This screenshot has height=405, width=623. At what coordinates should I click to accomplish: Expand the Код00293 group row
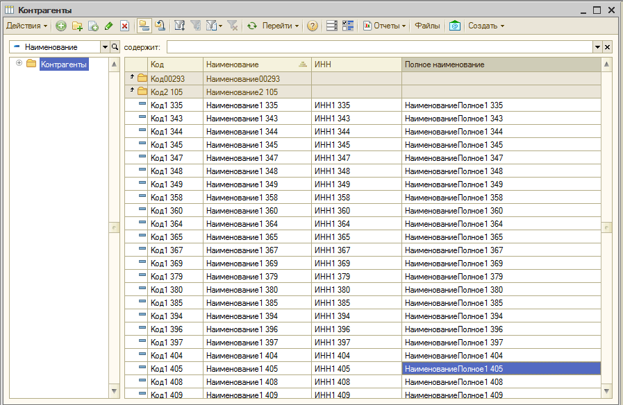(x=132, y=78)
